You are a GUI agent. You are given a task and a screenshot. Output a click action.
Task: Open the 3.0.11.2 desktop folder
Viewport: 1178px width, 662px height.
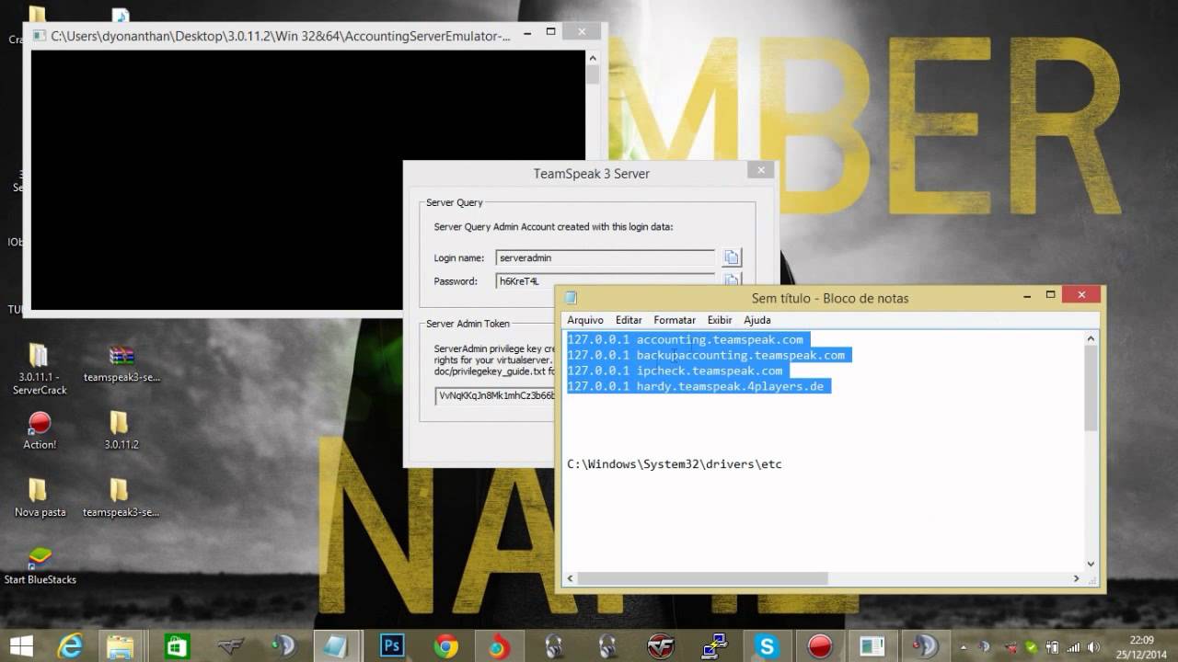121,430
